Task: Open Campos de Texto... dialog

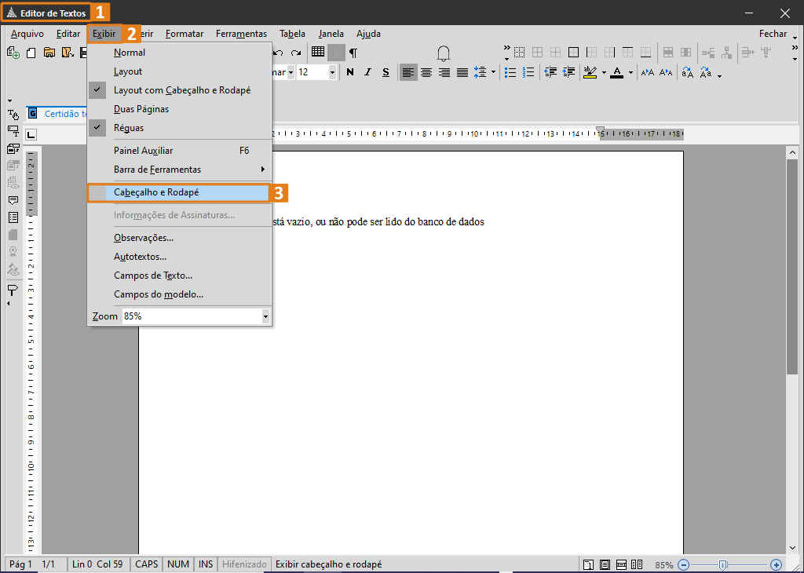Action: click(180, 276)
